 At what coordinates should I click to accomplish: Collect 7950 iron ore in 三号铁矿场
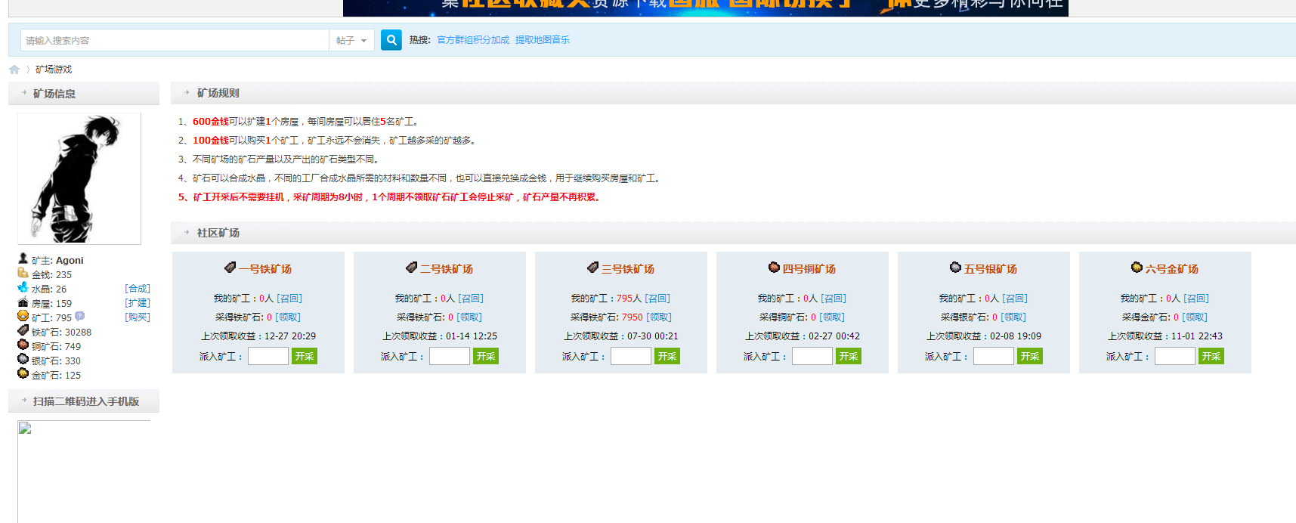659,317
